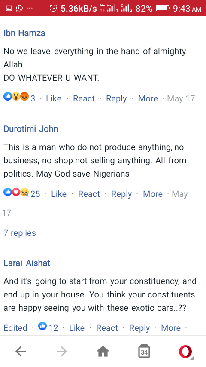This screenshot has height=367, width=206.
Task: Tap WhatsApp notification icon in status bar
Action: (19, 9)
